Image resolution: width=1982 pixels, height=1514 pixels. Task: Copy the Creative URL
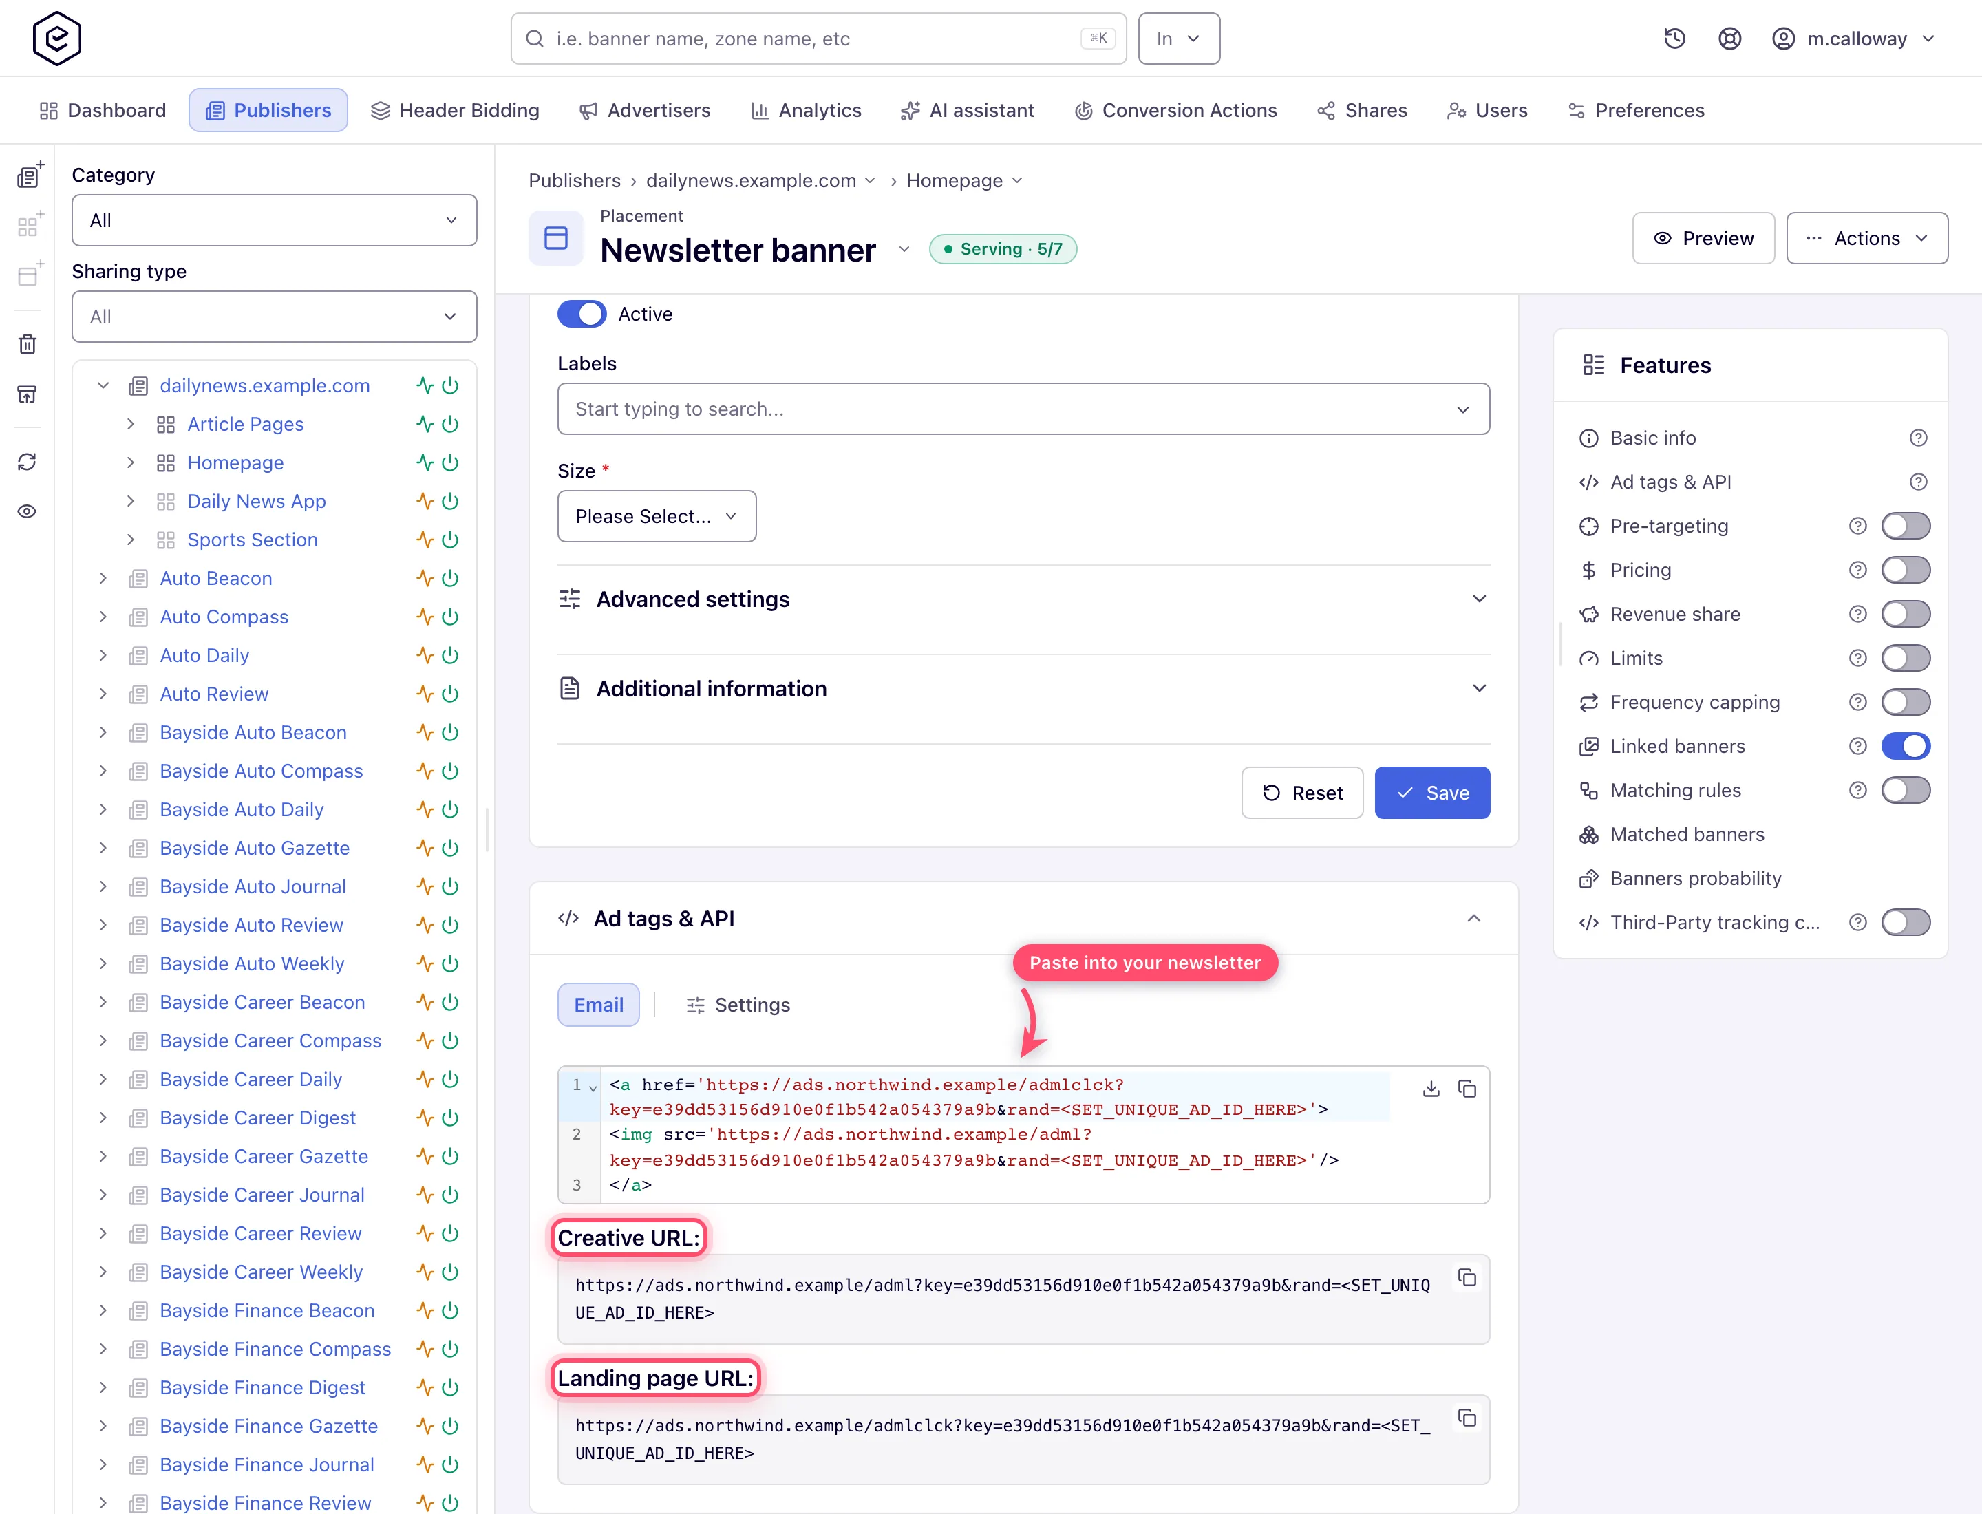(x=1467, y=1278)
